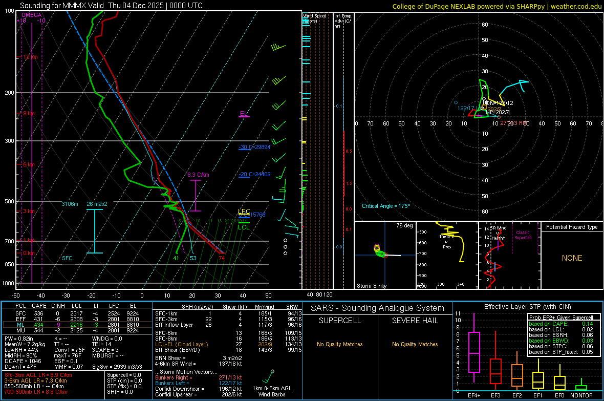Viewport: 604px width, 401px height.
Task: Click the 26 m2s2 helicity value
Action: 97,204
